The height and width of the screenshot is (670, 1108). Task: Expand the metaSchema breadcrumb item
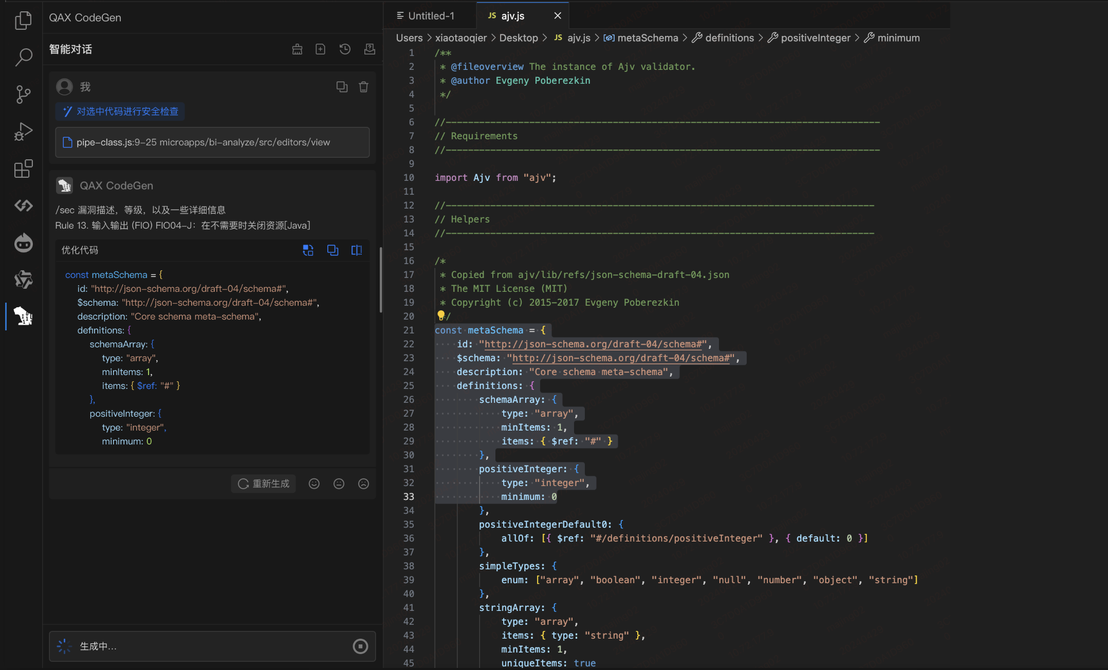click(x=647, y=38)
